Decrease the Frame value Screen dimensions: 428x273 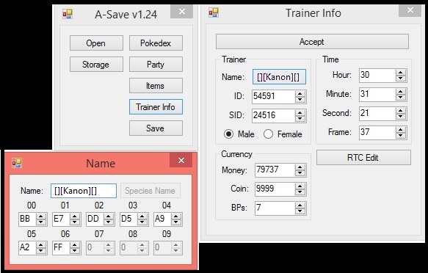click(x=400, y=136)
